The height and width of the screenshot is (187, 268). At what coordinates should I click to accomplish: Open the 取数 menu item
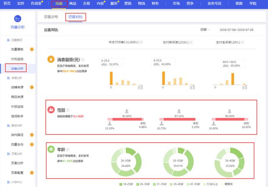tap(239, 3)
